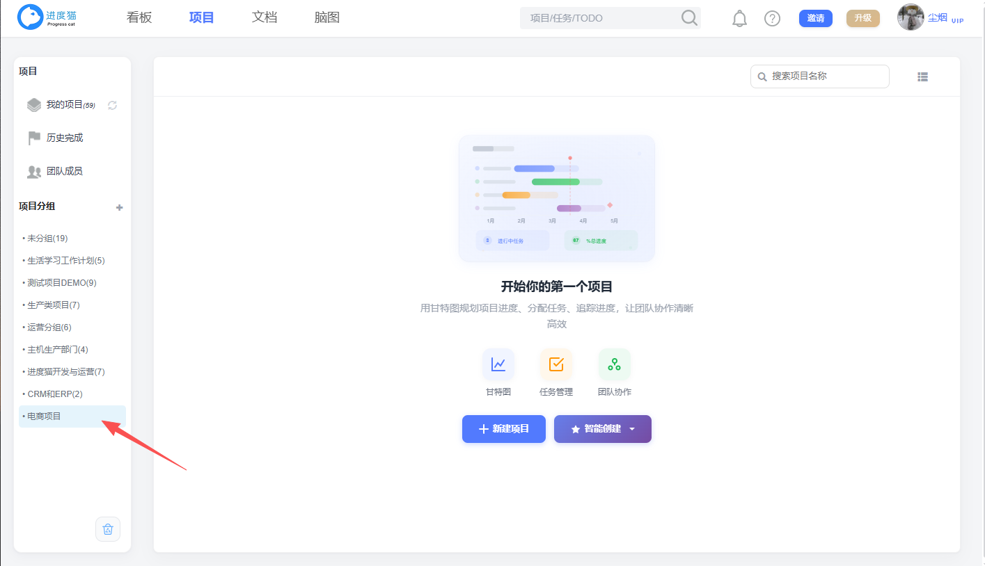Select the 生产类项目(7) group
The height and width of the screenshot is (566, 985).
pyautogui.click(x=72, y=305)
